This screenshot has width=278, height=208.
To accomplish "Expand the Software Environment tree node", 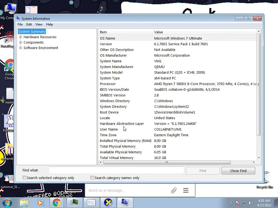I will [x=21, y=48].
